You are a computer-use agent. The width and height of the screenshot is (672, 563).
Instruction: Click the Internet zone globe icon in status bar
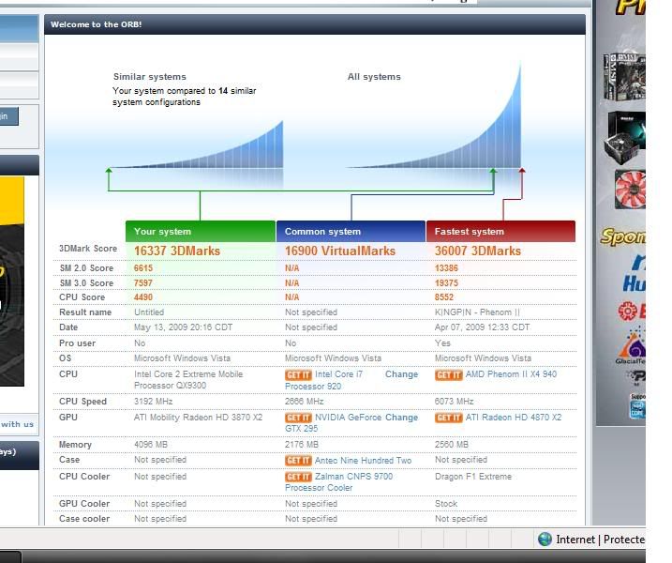[x=545, y=539]
